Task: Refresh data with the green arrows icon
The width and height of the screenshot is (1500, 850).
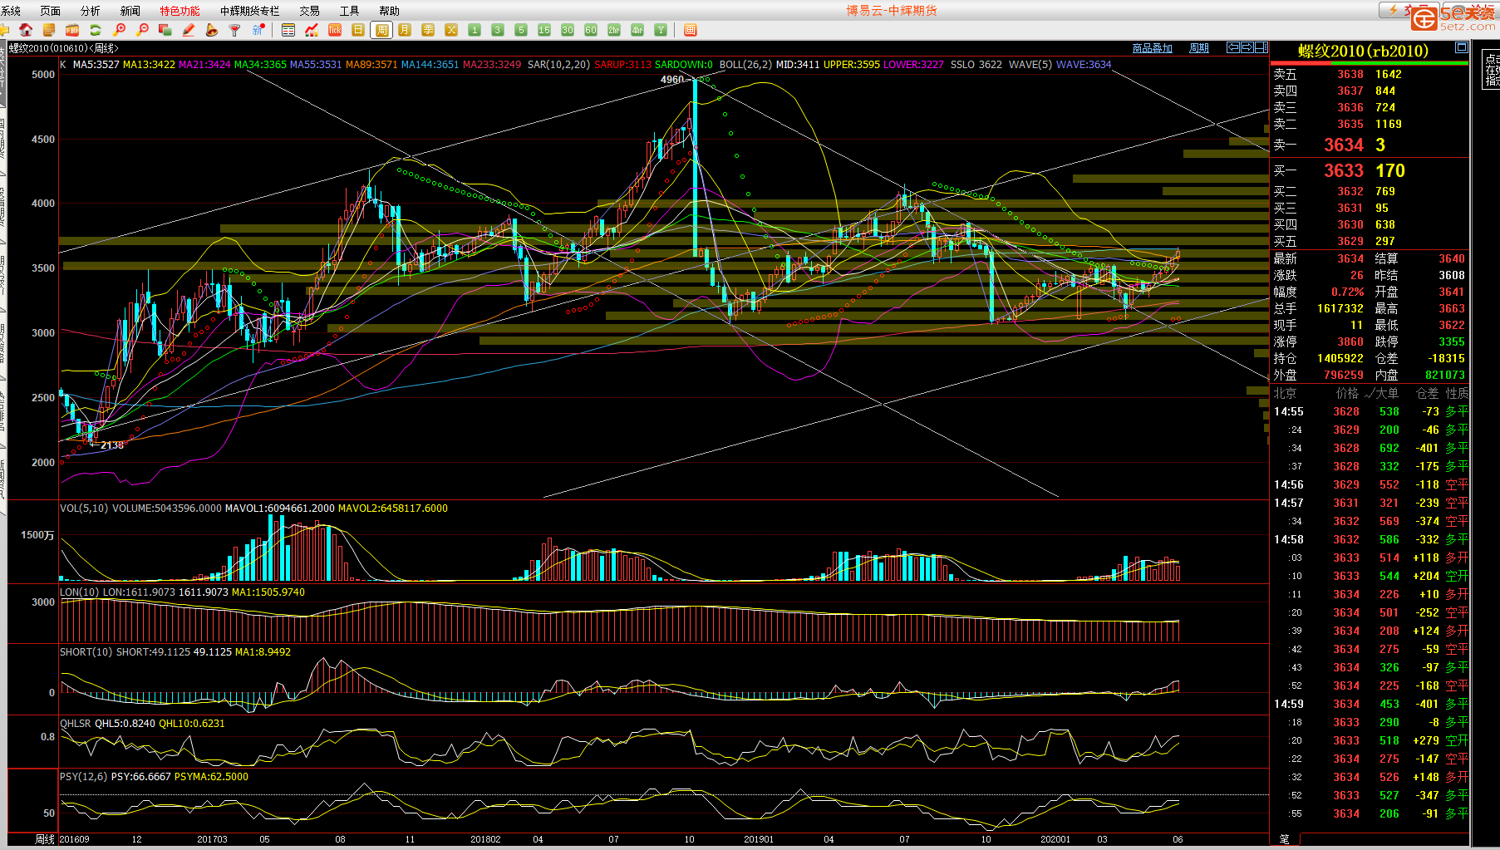Action: pos(96,30)
